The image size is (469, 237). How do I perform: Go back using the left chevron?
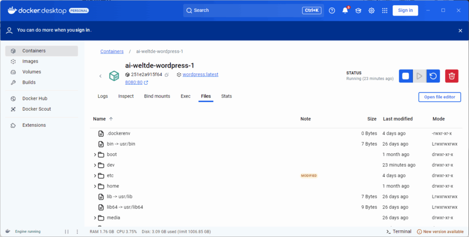coord(101,76)
